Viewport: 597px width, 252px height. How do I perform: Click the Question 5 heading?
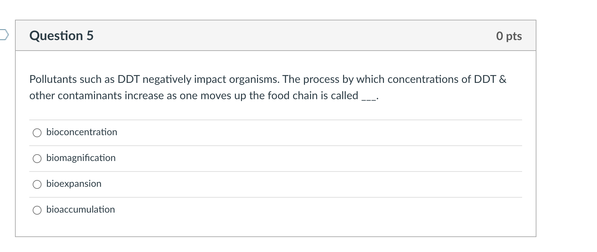[61, 35]
